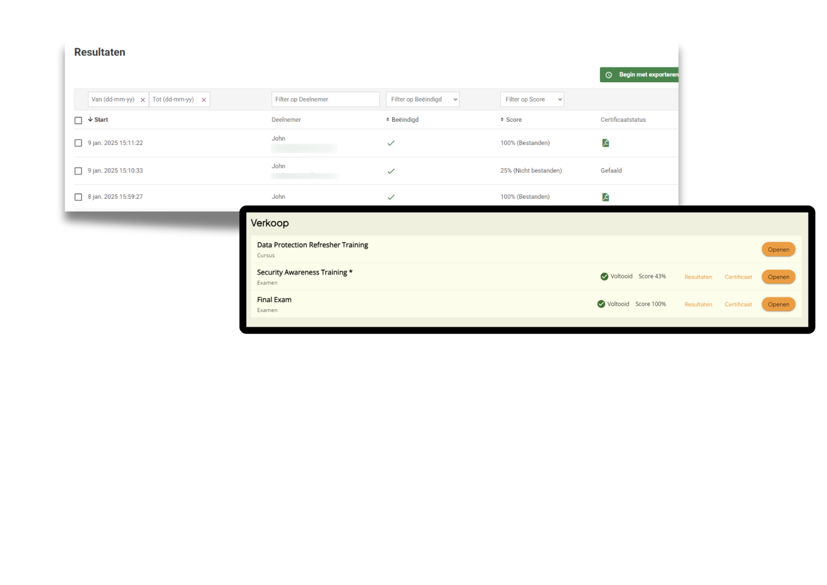Image resolution: width=827 pixels, height=585 pixels.
Task: Focus the Filter op Deelnemer field
Action: coord(325,100)
